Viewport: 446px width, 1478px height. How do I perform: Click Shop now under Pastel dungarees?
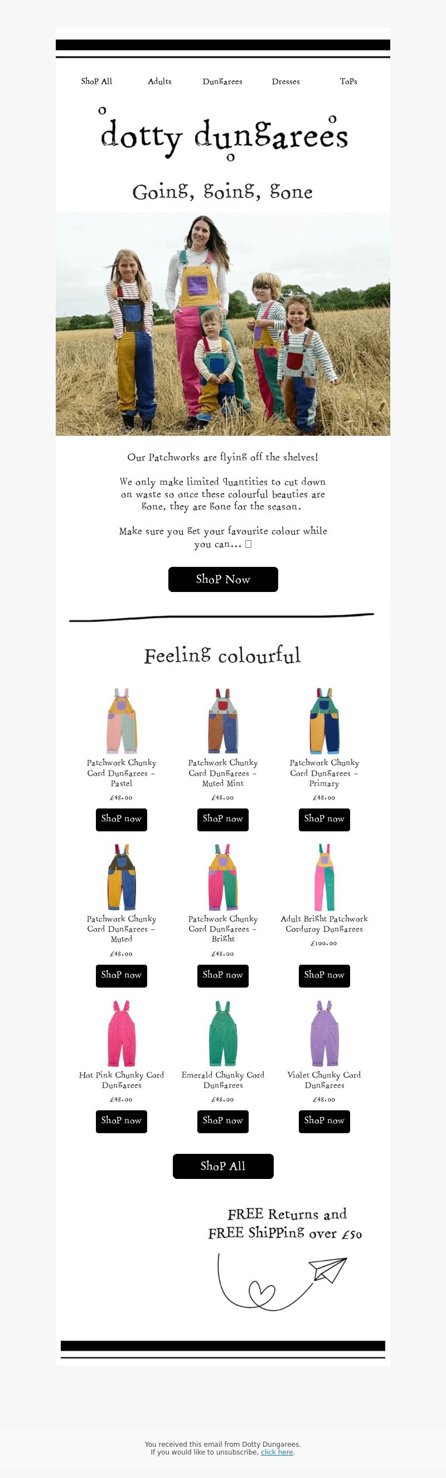(122, 819)
